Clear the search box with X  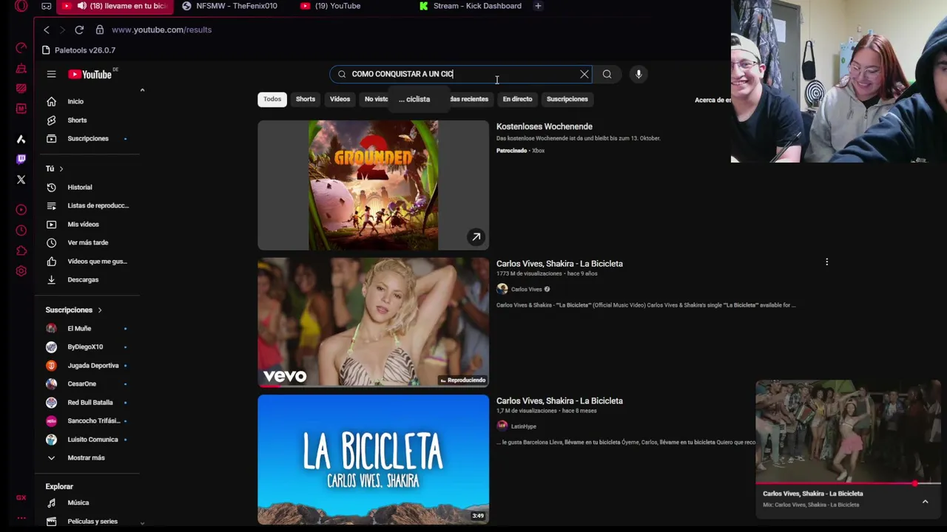click(x=584, y=74)
